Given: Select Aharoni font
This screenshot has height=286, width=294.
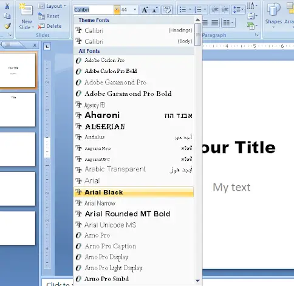Looking at the screenshot, I should coord(134,115).
